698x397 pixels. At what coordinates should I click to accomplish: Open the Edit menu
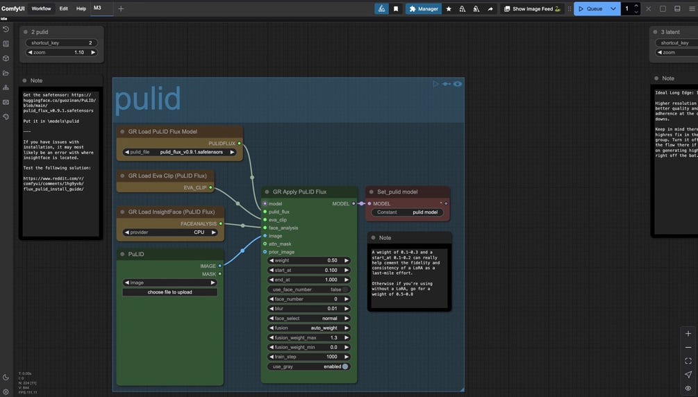click(64, 8)
